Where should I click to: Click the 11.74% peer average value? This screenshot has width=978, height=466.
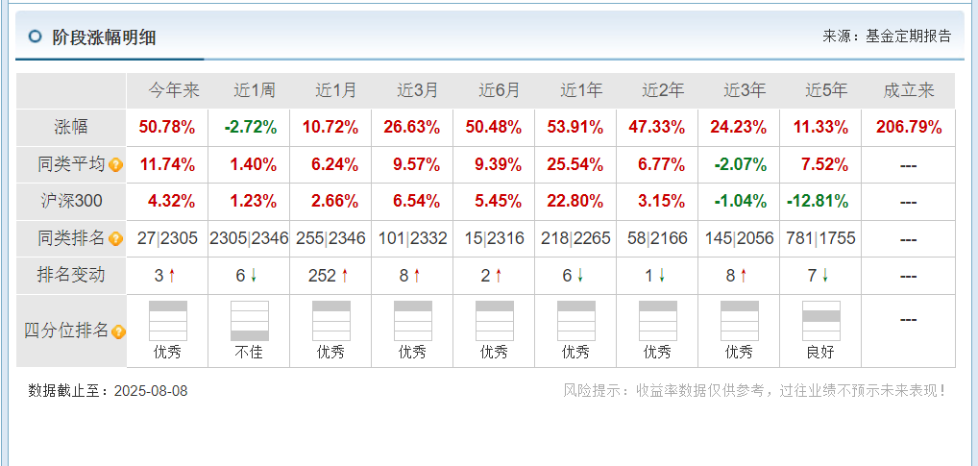[167, 164]
